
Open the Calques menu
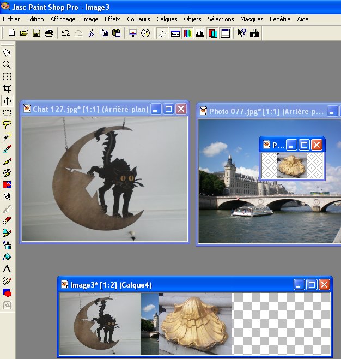(x=167, y=19)
